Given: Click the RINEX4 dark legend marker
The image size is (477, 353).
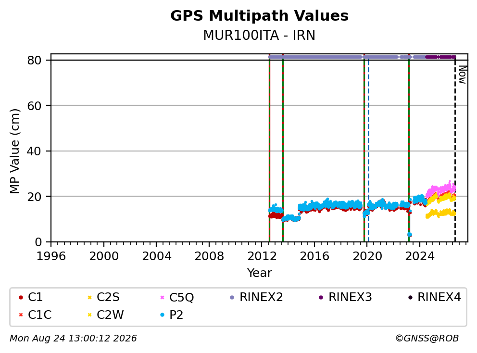Looking at the screenshot, I should point(410,297).
